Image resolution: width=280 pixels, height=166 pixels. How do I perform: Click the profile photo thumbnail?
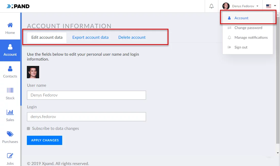[x=33, y=72]
